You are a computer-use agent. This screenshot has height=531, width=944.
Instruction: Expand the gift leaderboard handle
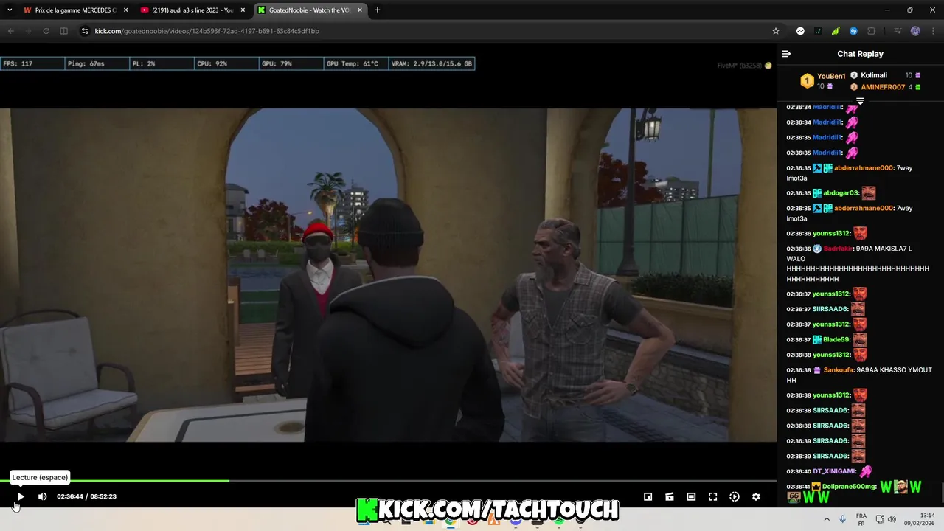(860, 100)
